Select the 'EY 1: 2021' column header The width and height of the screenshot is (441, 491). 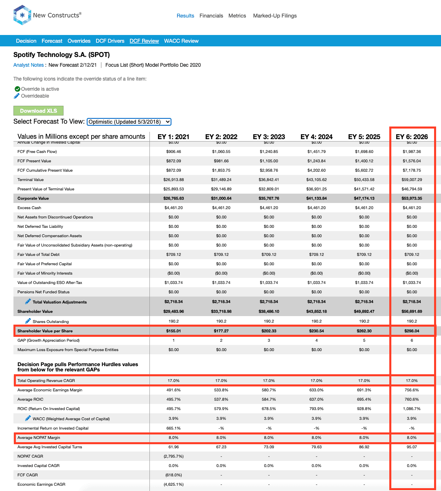point(173,137)
